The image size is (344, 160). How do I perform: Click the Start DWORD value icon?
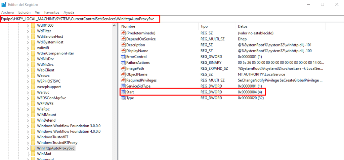(x=123, y=92)
